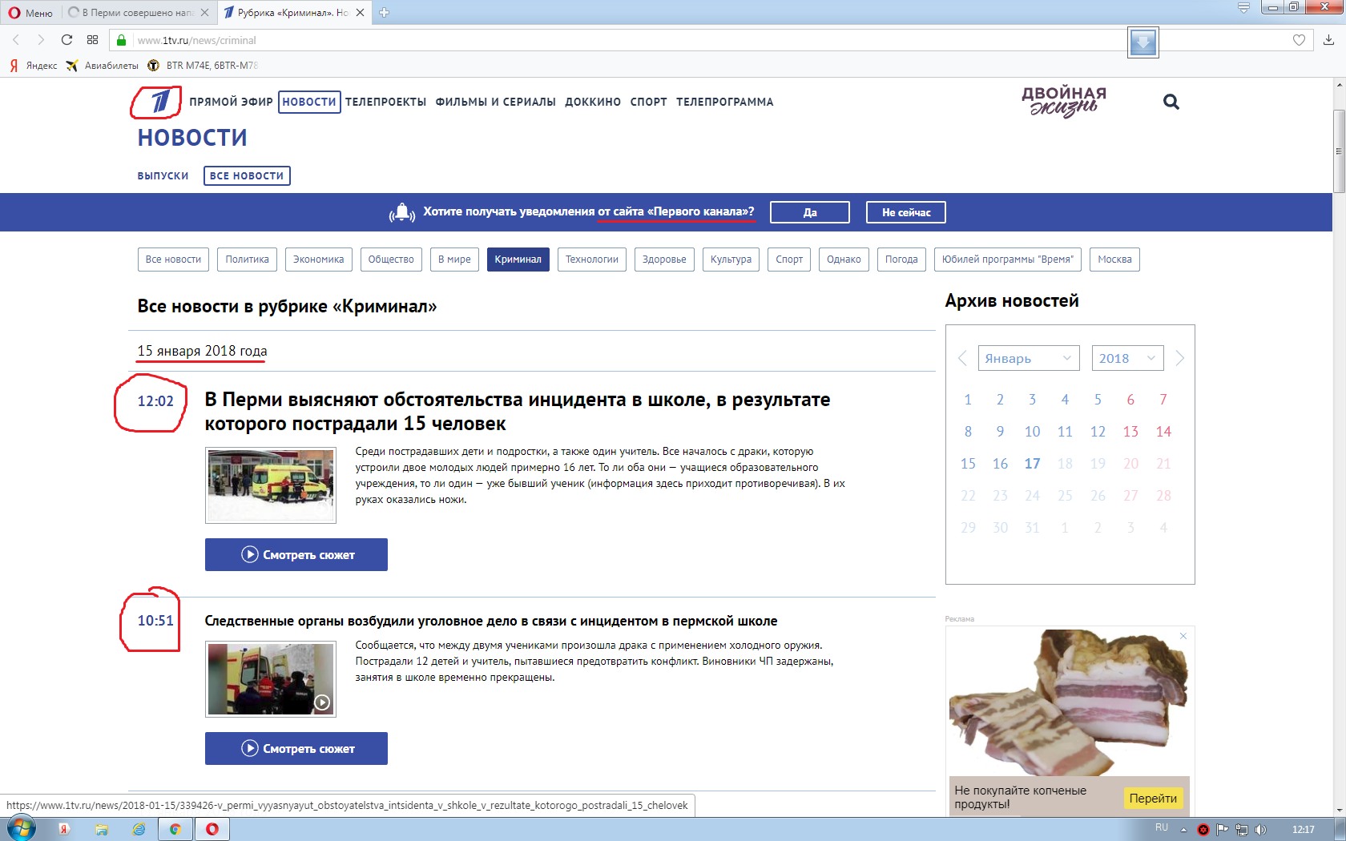The height and width of the screenshot is (841, 1346).
Task: Open Chrome from the taskbar
Action: click(175, 829)
